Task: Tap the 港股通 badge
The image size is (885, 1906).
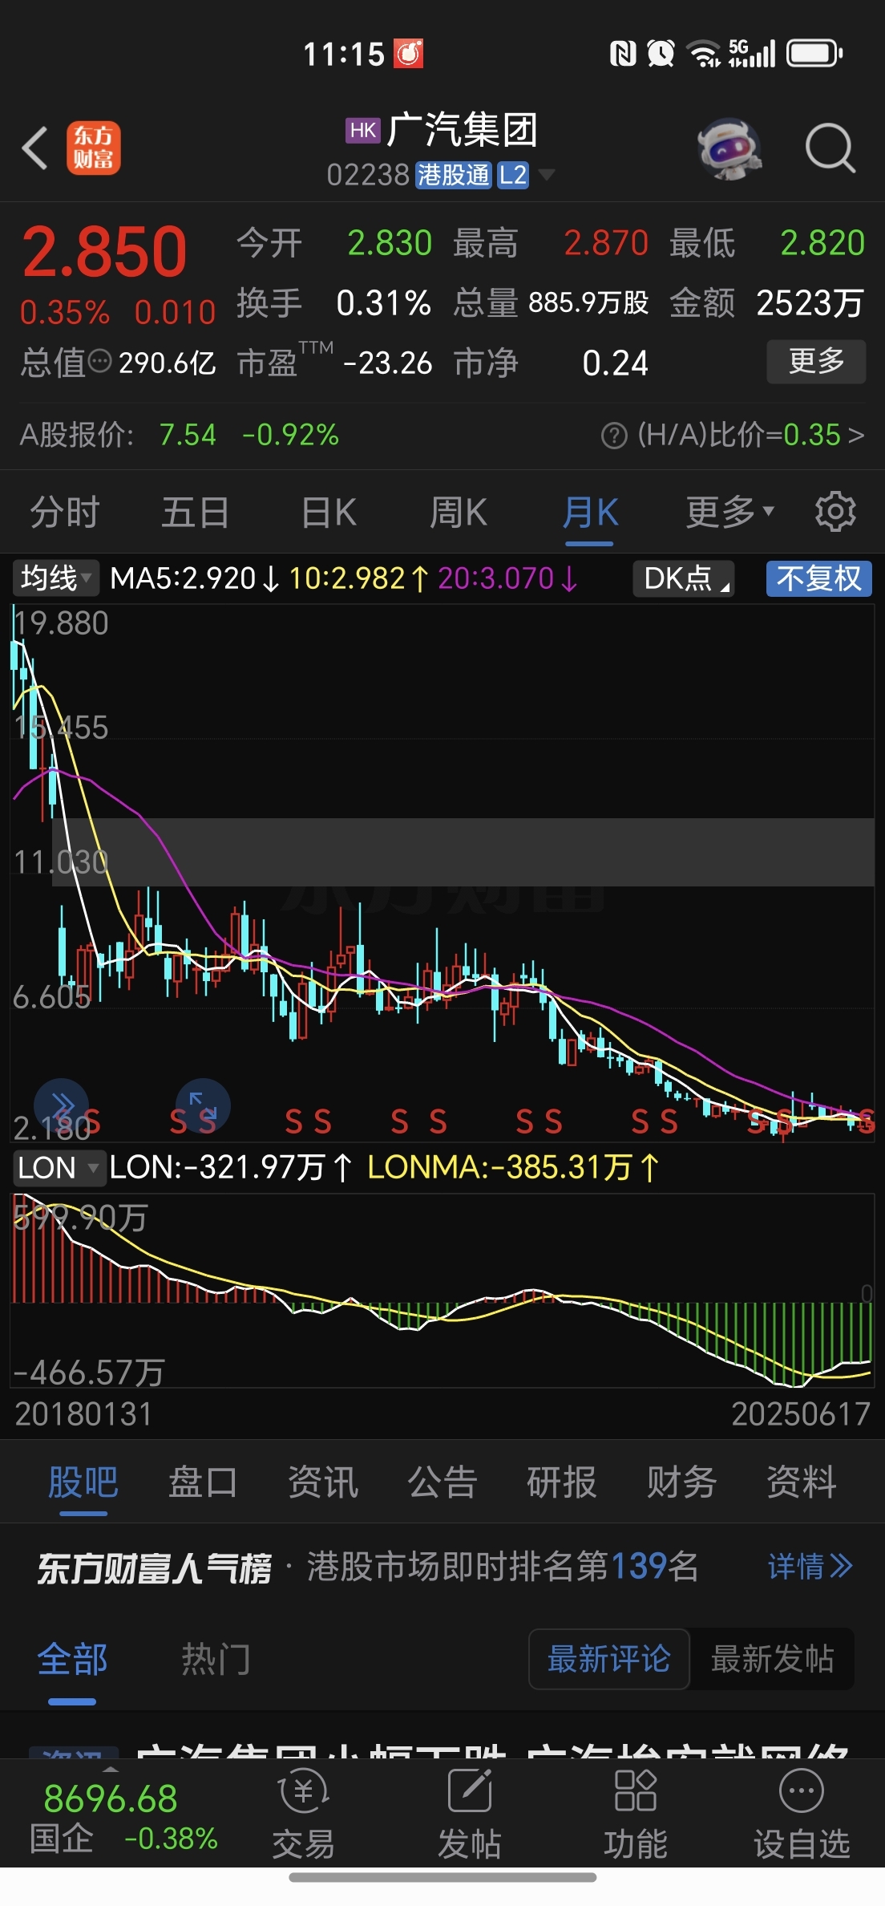Action: point(453,175)
